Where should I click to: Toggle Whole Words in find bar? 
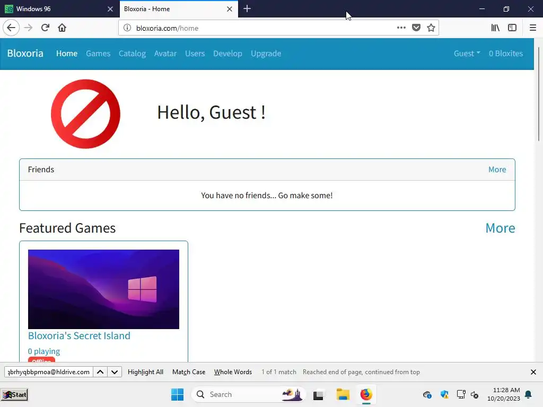[x=233, y=371]
